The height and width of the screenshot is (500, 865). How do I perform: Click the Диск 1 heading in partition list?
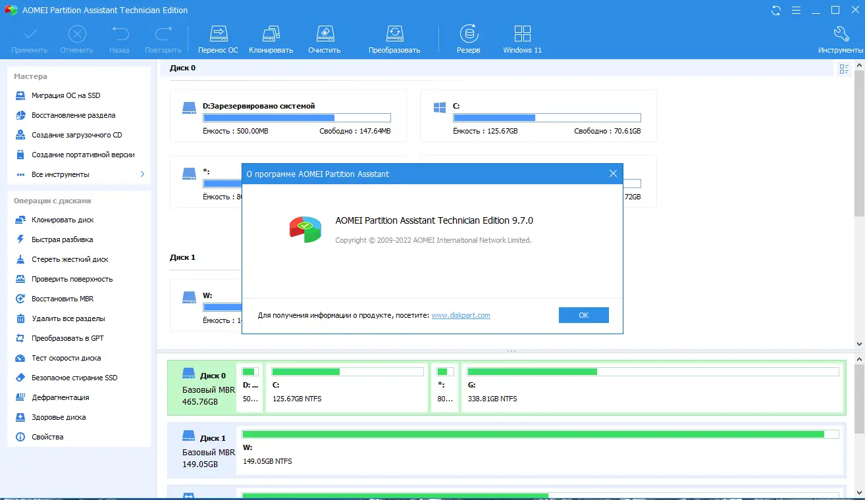tap(182, 257)
